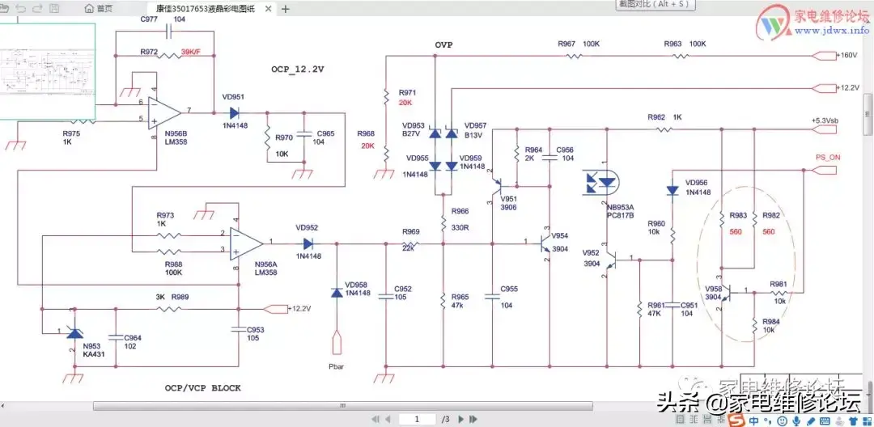Viewport: 874px width, 427px height.
Task: Open the IME soft keyboard
Action: 825,421
